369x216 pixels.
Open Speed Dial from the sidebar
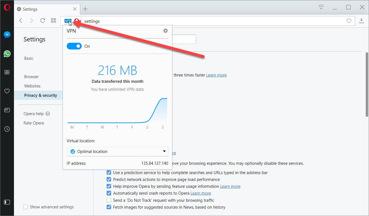pos(7,72)
